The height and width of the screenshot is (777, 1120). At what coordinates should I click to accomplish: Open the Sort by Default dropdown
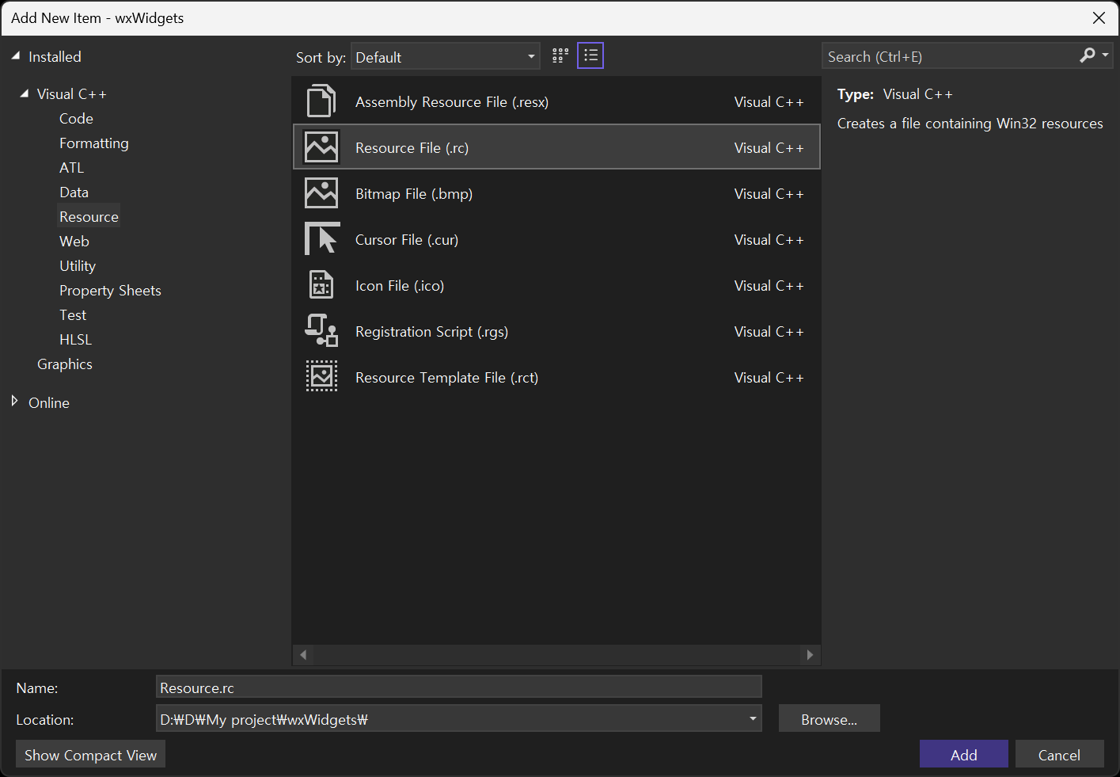(446, 56)
